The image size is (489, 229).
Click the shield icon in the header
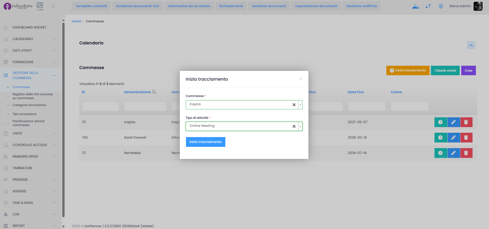(441, 6)
